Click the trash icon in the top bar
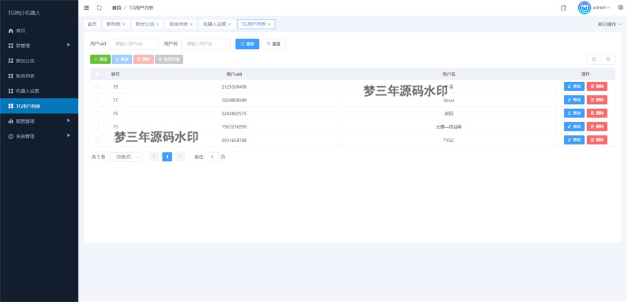The image size is (627, 302). (x=563, y=7)
